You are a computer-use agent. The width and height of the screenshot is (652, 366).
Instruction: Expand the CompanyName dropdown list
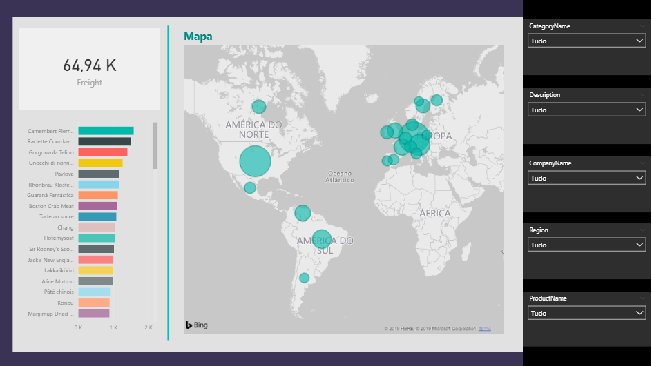point(586,178)
